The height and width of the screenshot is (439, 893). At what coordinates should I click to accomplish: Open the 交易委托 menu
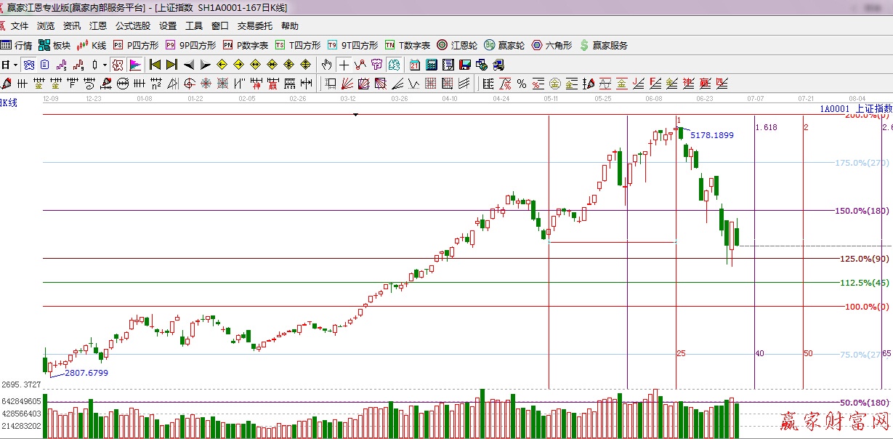point(254,26)
